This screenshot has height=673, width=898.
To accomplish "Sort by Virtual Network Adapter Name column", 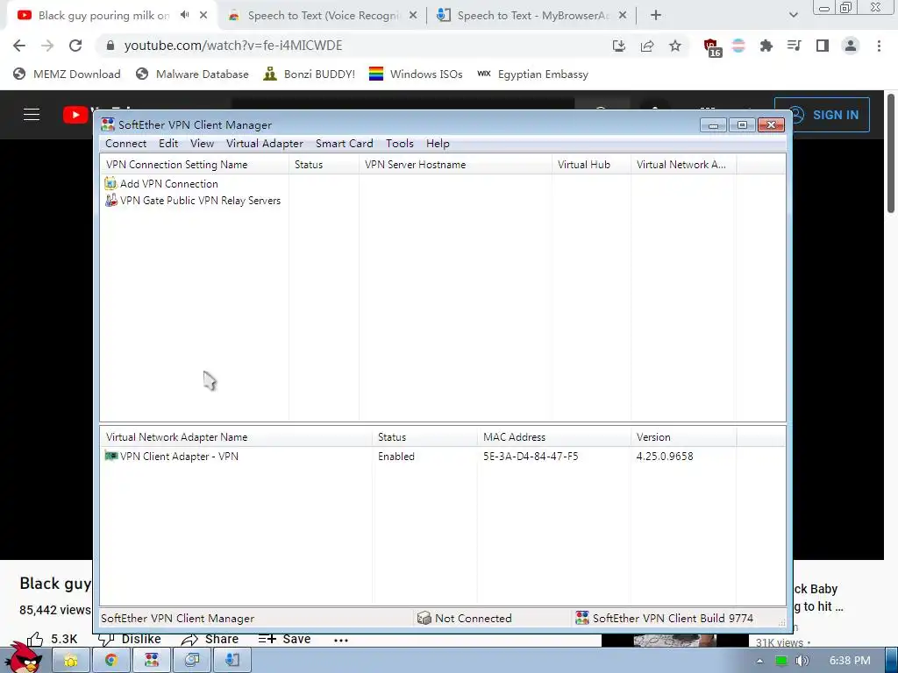I will tap(236, 437).
